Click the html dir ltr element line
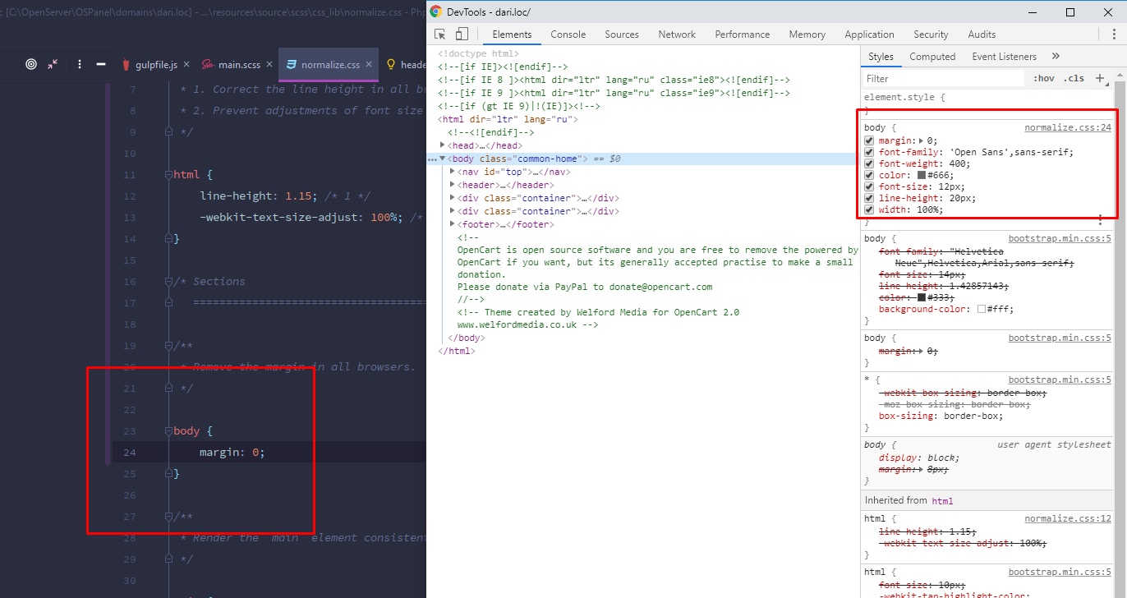The image size is (1127, 598). [508, 119]
